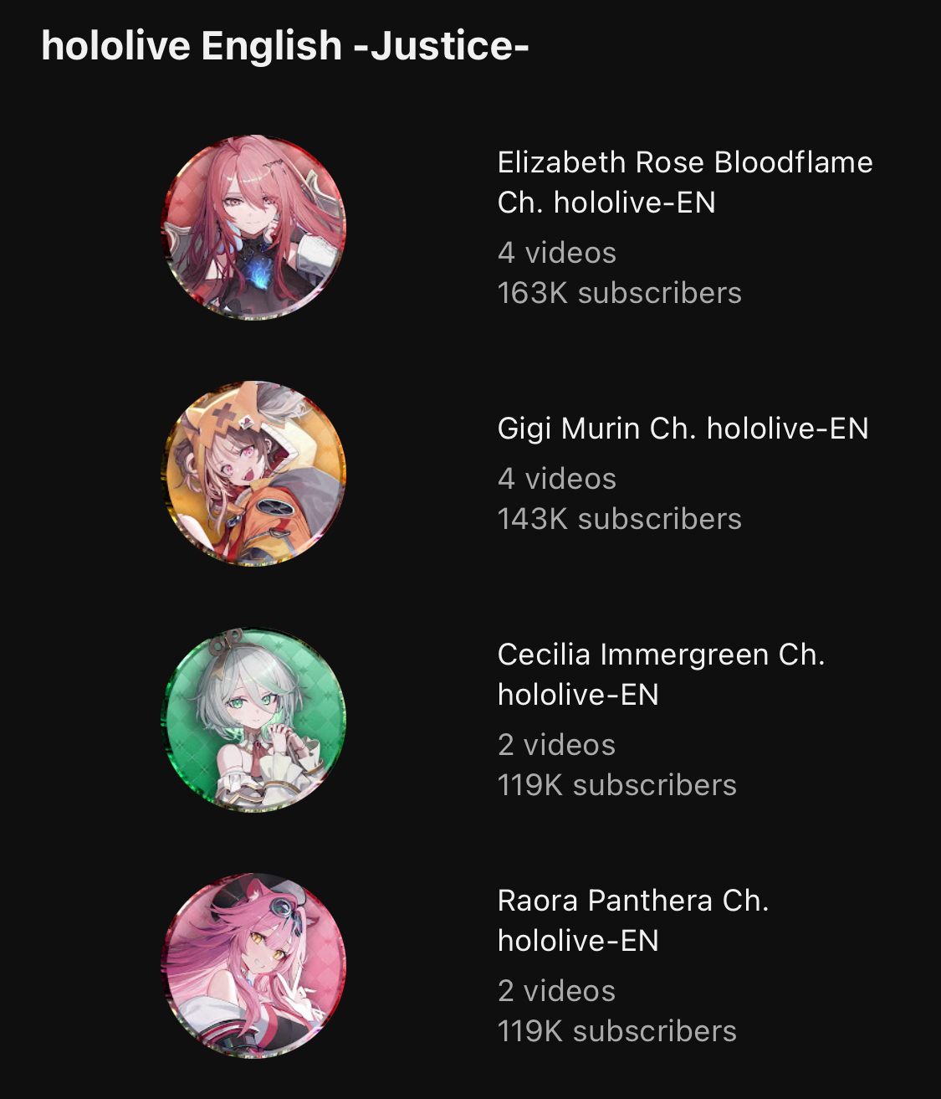Image resolution: width=941 pixels, height=1099 pixels.
Task: Open Raora Panthera's channel avatar
Action: 253,966
